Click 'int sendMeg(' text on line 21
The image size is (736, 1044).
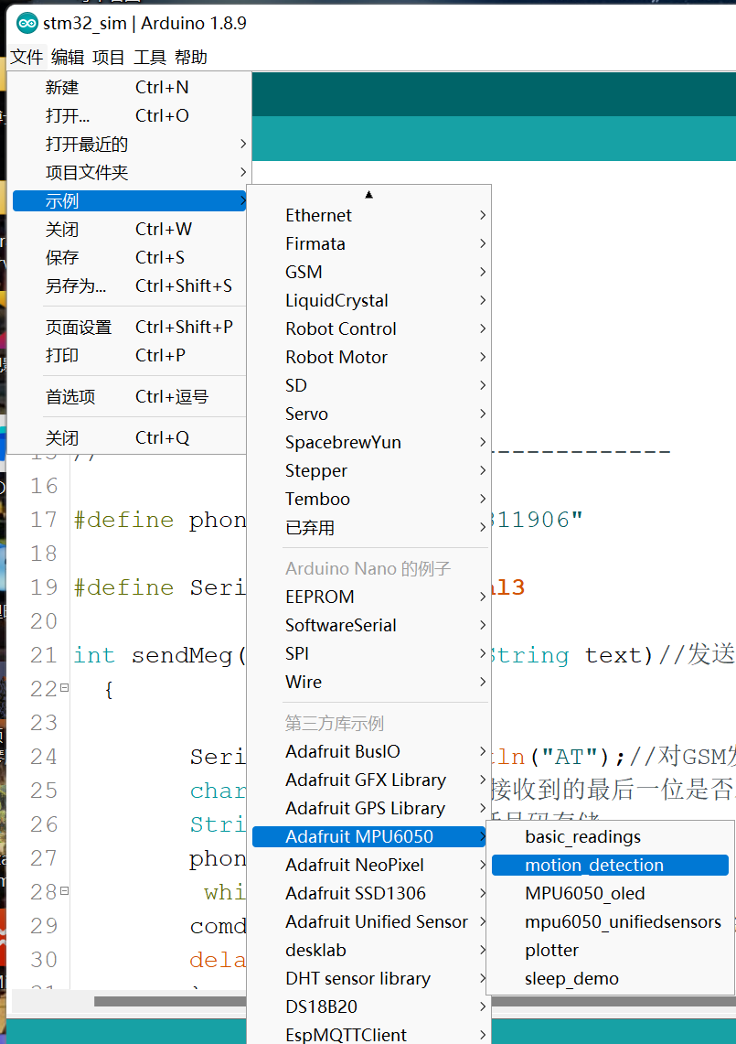pyautogui.click(x=160, y=656)
